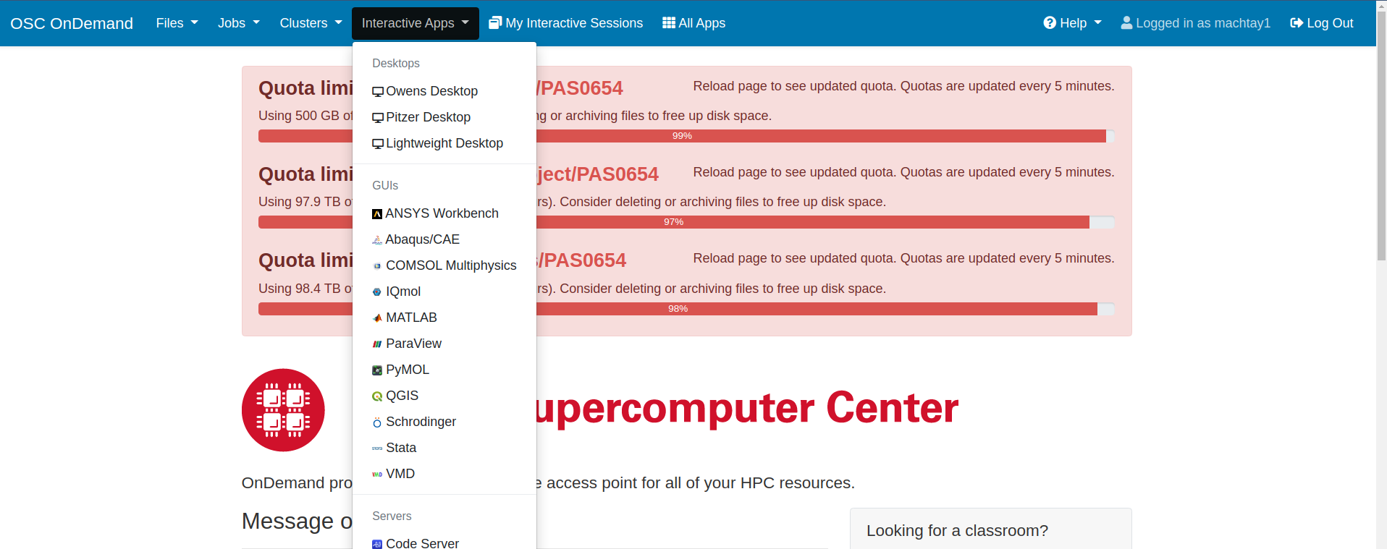Expand the Clusters dropdown menu
1387x549 pixels.
tap(311, 23)
